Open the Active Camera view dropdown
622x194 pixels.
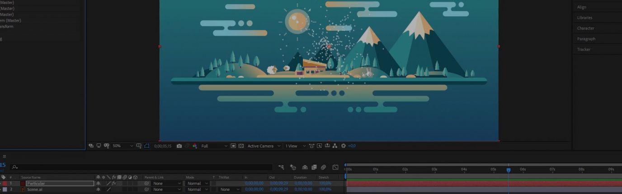pos(264,146)
